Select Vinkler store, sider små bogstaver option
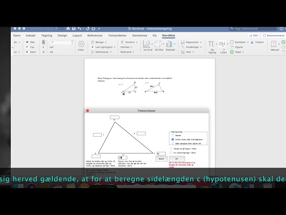 coord(172,139)
